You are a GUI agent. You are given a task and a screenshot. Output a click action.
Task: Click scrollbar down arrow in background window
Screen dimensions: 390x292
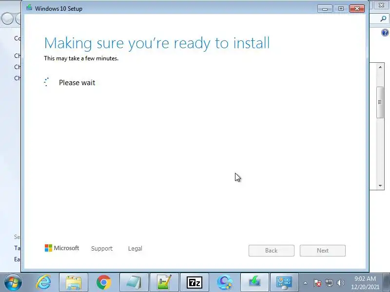[x=380, y=185]
